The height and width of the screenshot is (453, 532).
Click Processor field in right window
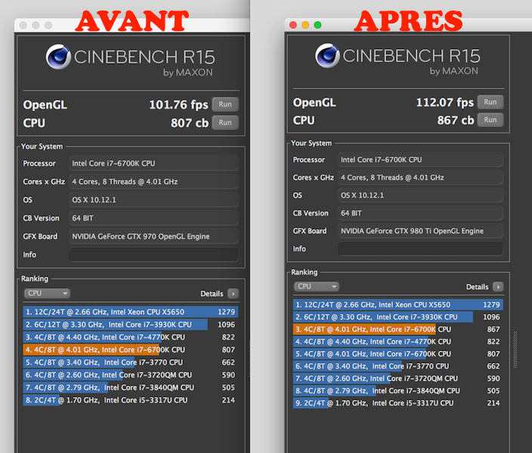click(x=420, y=160)
